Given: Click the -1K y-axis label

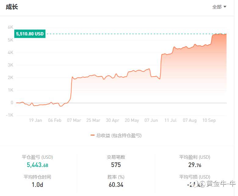Looking at the screenshot, I should coord(10,115).
